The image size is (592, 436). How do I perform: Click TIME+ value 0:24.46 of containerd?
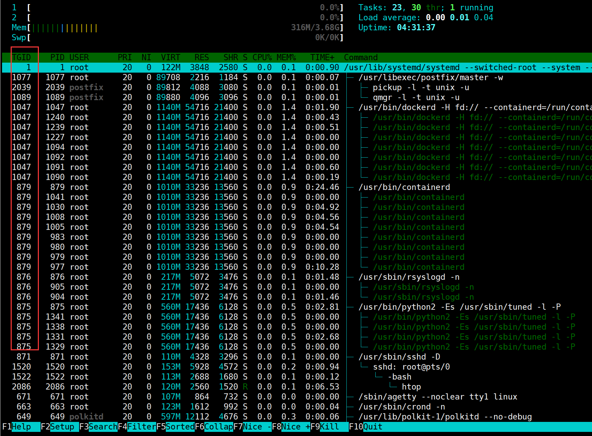(322, 187)
